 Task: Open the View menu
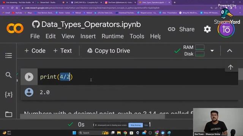(68, 36)
